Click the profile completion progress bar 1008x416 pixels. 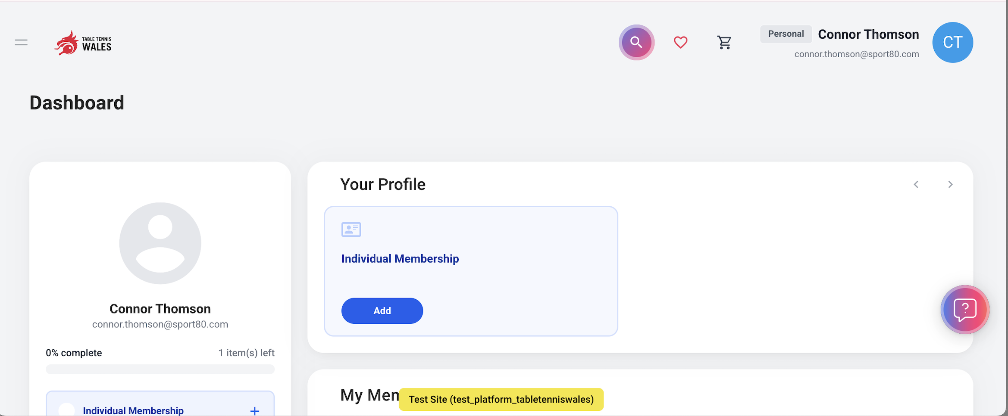(160, 369)
